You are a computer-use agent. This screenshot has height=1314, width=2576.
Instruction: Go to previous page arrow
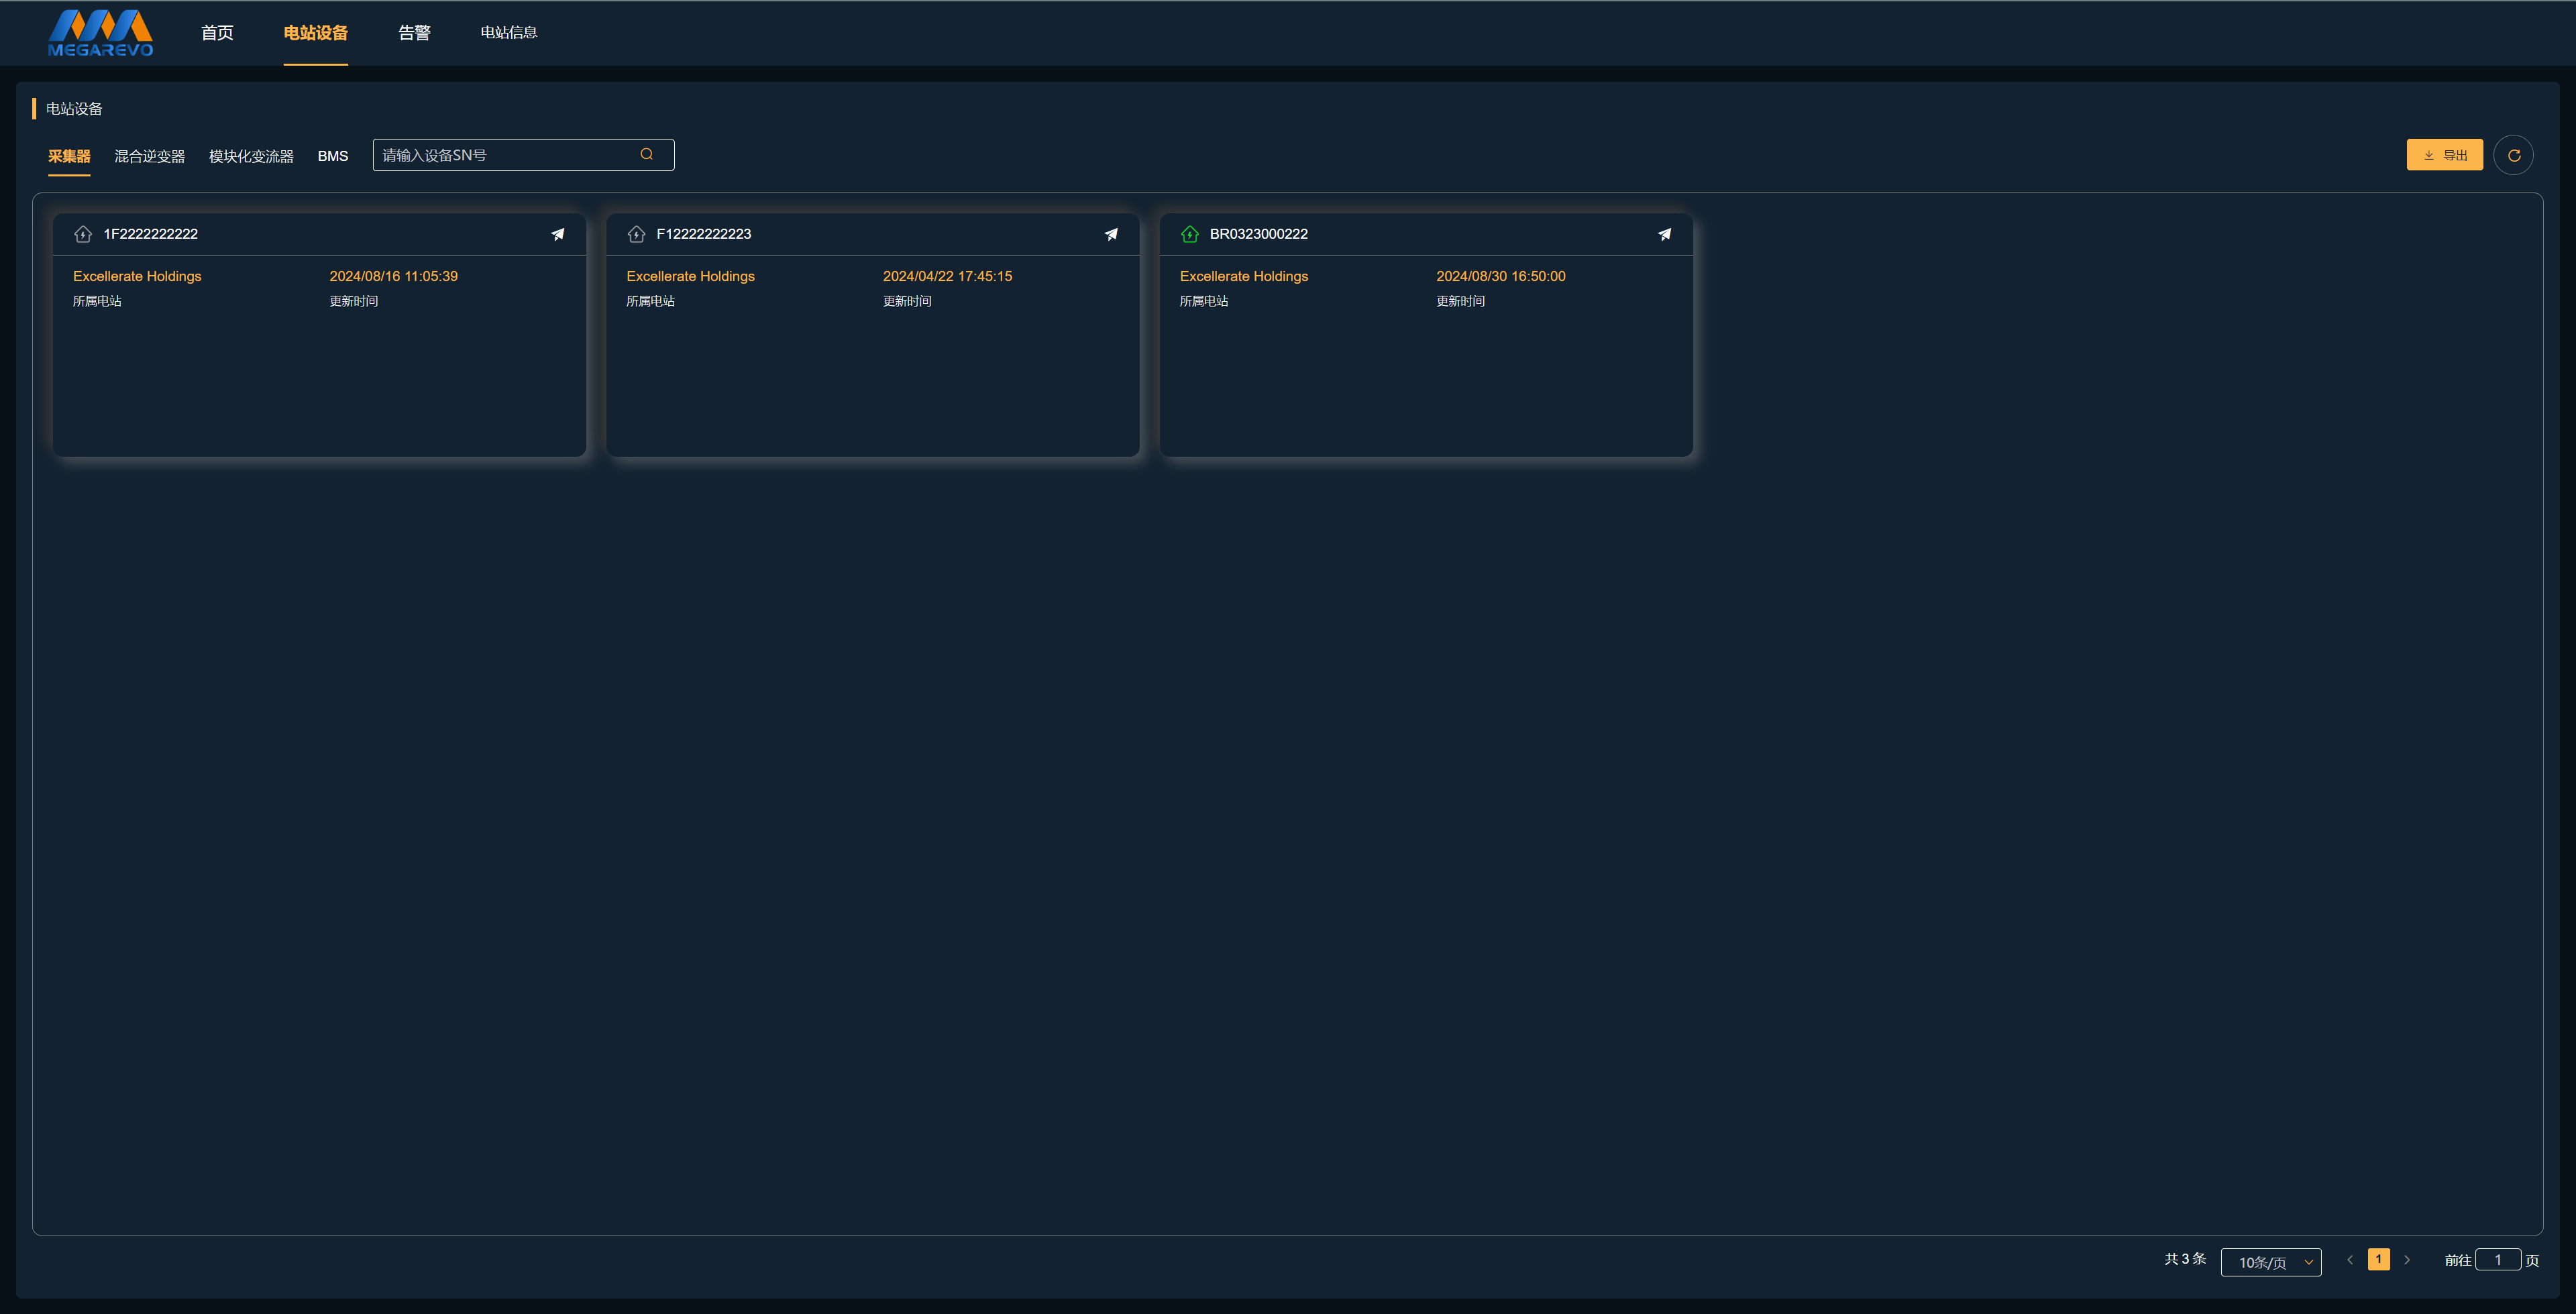pyautogui.click(x=2350, y=1260)
